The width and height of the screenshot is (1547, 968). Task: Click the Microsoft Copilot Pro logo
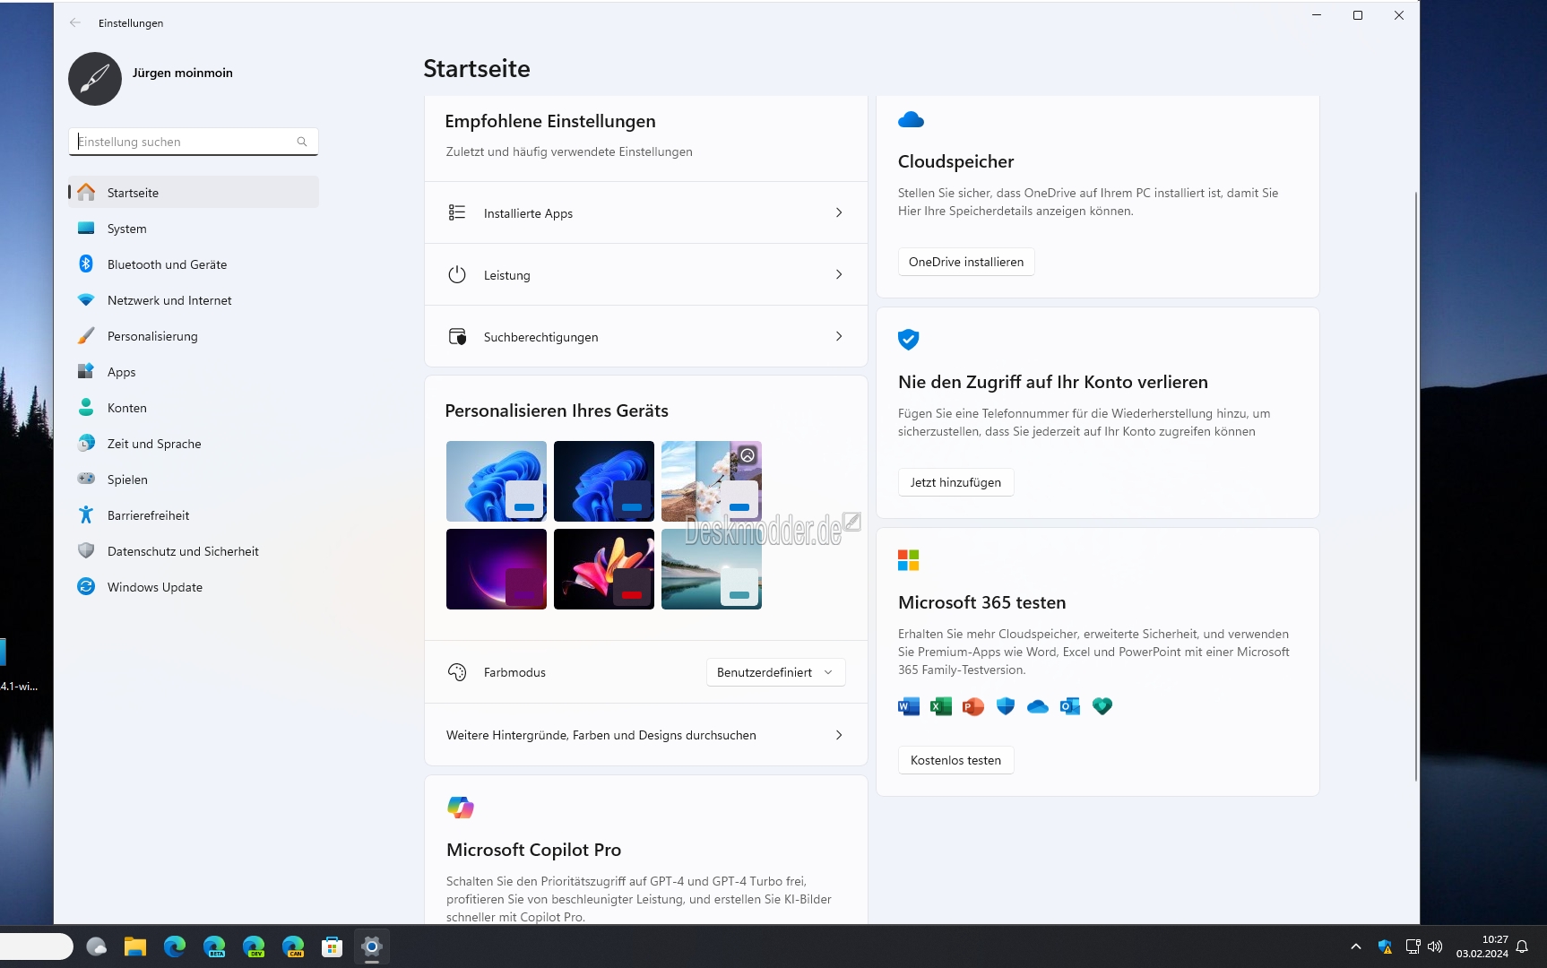[x=461, y=807]
